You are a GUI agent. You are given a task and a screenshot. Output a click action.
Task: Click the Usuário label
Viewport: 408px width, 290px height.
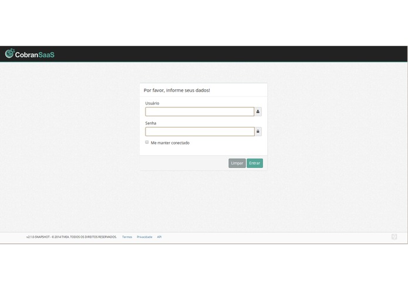[x=152, y=103]
